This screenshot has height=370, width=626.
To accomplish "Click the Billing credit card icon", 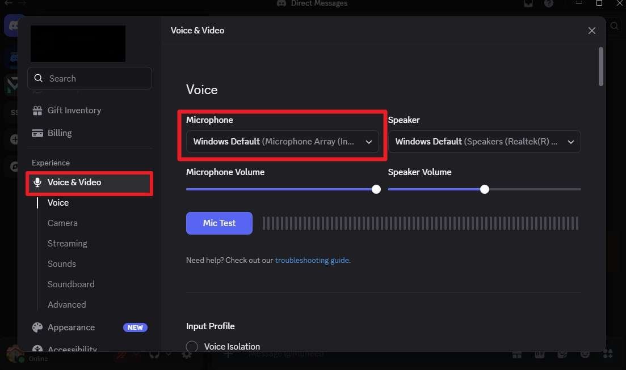I will 37,133.
